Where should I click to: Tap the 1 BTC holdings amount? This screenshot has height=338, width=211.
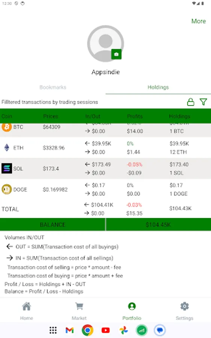(x=177, y=131)
